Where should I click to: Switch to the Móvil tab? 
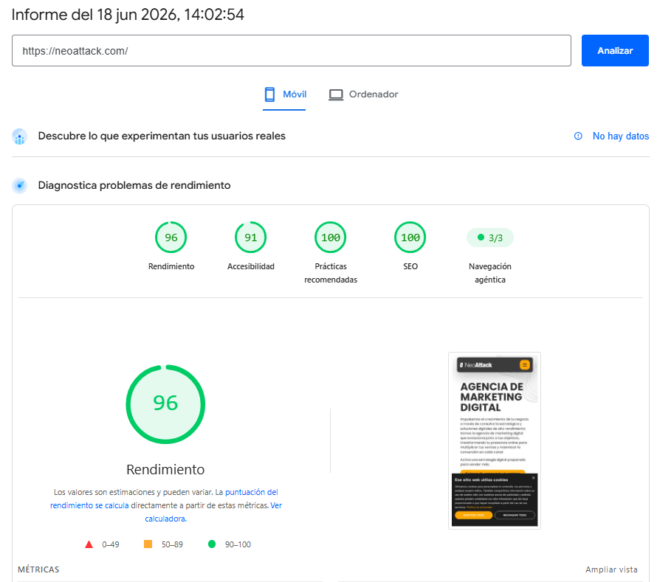point(285,94)
